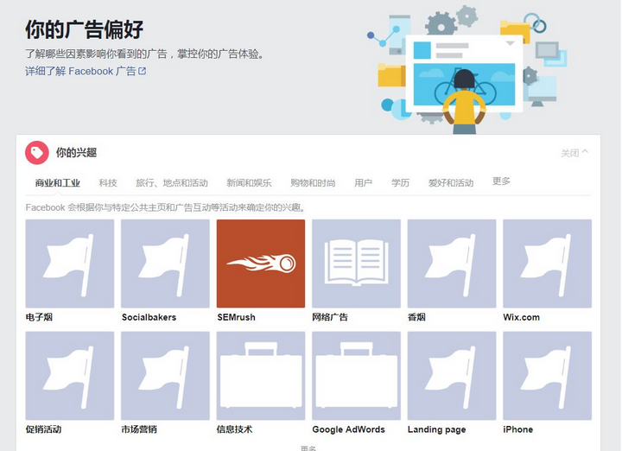
Task: Switch to the 科技 tab
Action: click(108, 183)
